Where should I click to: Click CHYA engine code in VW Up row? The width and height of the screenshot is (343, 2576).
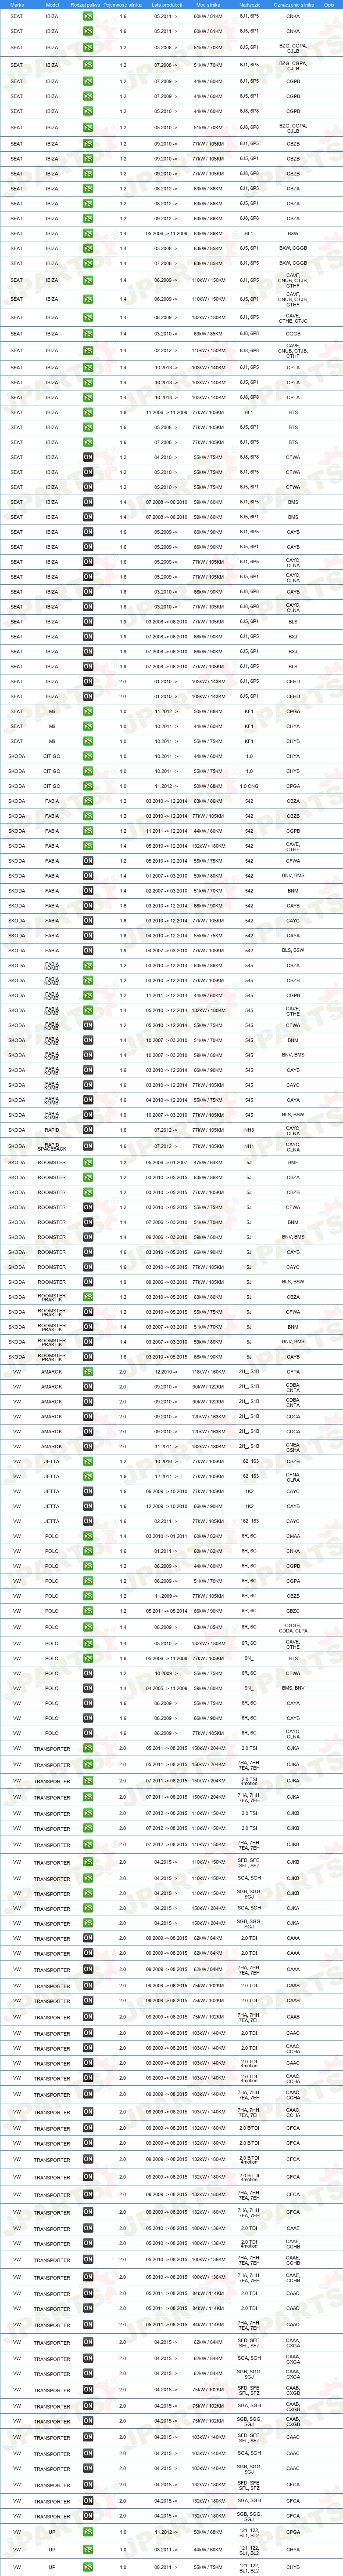tap(293, 2550)
